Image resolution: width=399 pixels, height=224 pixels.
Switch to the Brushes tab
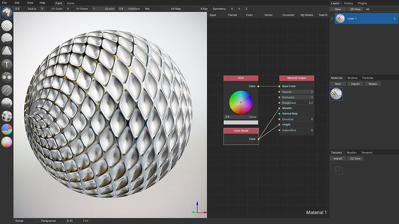(352, 78)
